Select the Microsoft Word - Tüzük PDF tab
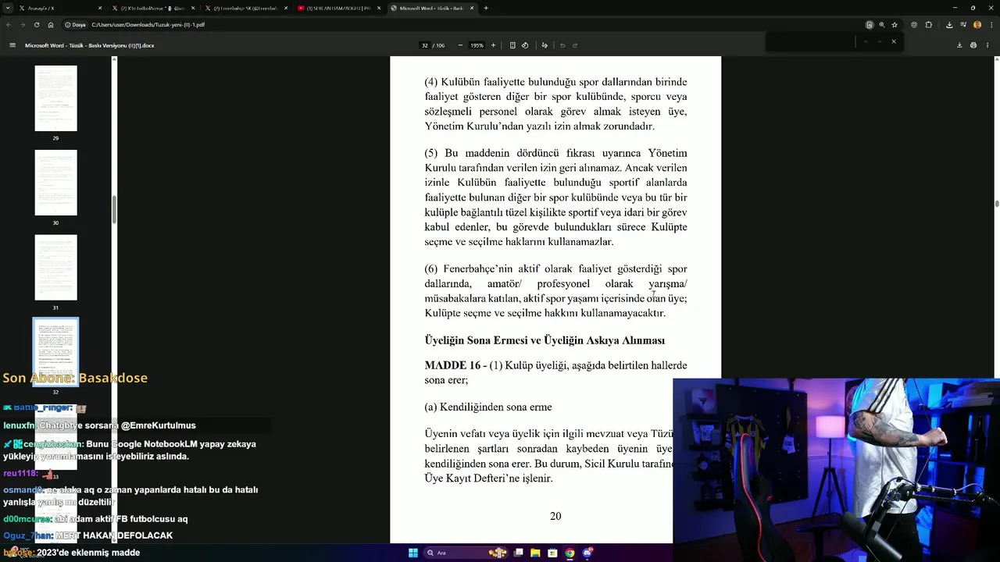Screen dimensions: 1000x562 [x=432, y=8]
